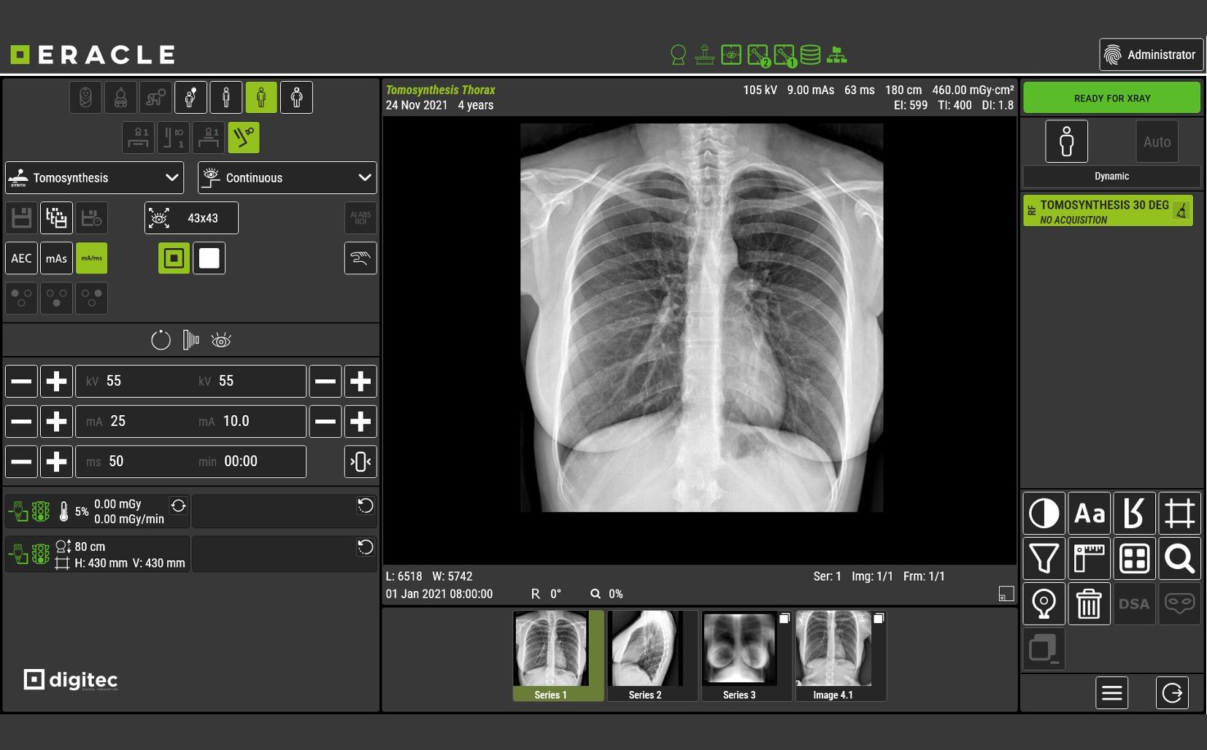This screenshot has height=750, width=1207.
Task: Decrease the mA 25 value
Action: point(21,421)
